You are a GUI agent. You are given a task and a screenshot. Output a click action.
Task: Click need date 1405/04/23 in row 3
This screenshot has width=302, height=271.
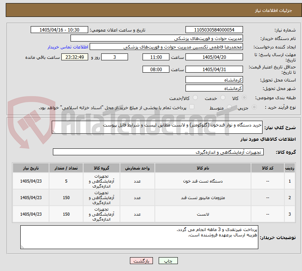pyautogui.click(x=31, y=214)
